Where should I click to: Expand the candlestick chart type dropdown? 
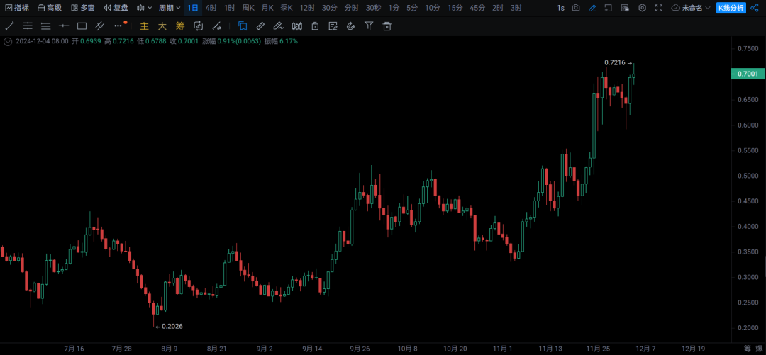click(144, 8)
